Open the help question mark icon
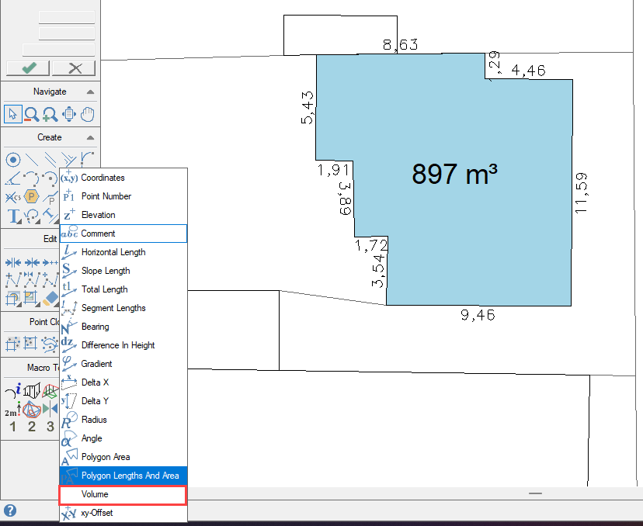The image size is (643, 526). [x=10, y=511]
